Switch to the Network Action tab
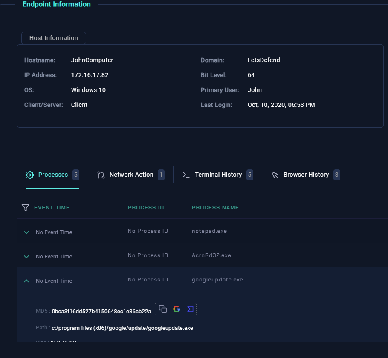The image size is (388, 358). pyautogui.click(x=131, y=175)
